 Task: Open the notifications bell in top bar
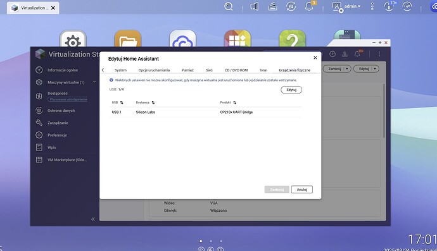click(x=309, y=6)
